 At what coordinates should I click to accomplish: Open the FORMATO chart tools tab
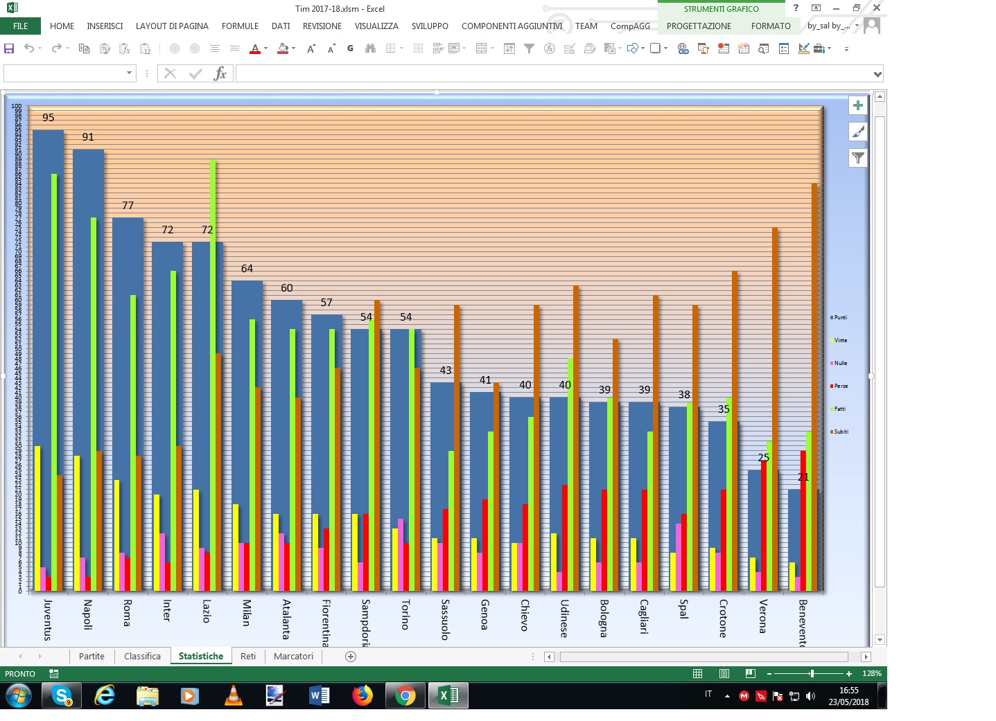[x=771, y=26]
